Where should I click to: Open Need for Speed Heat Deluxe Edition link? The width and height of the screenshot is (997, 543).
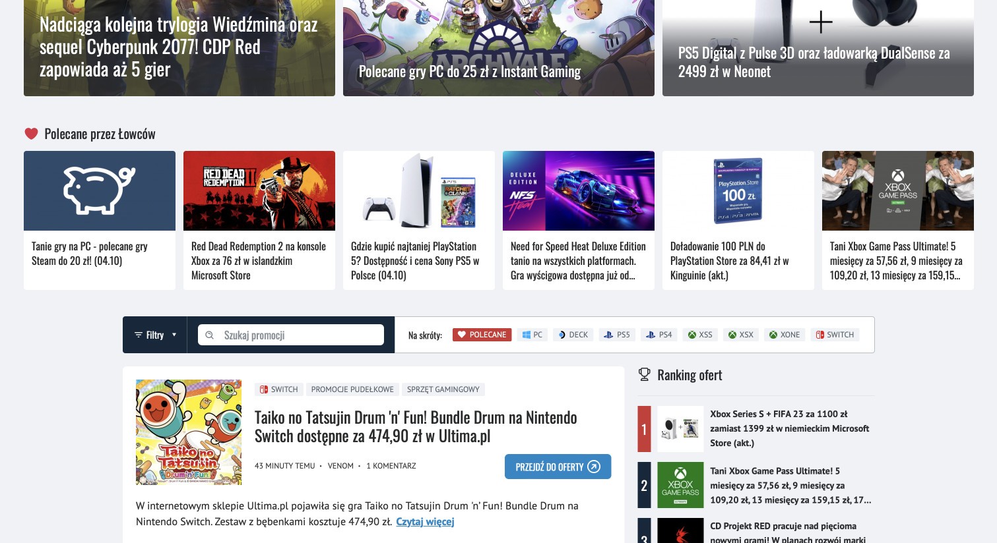pos(578,261)
